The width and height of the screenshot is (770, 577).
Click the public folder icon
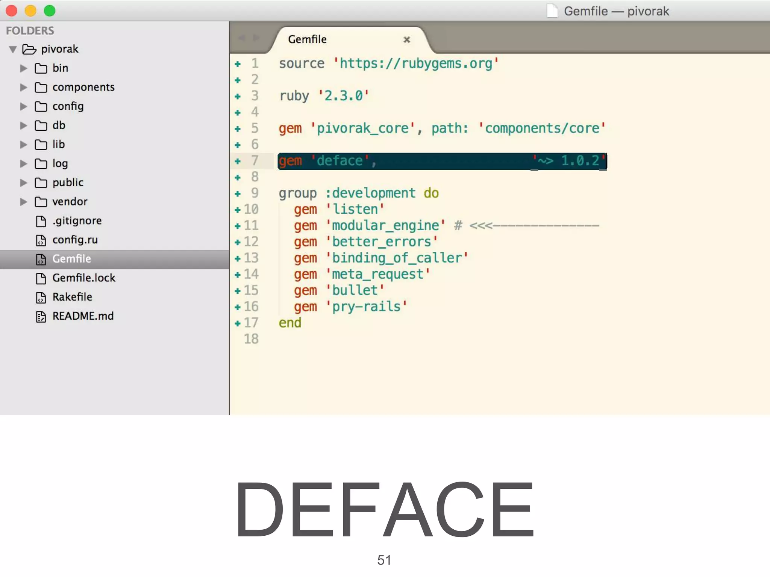pos(41,183)
